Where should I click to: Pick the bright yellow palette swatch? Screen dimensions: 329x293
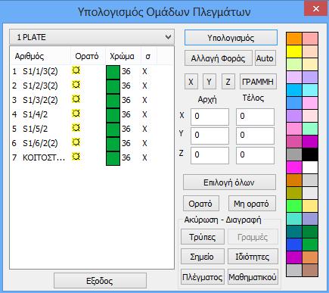coord(294,51)
